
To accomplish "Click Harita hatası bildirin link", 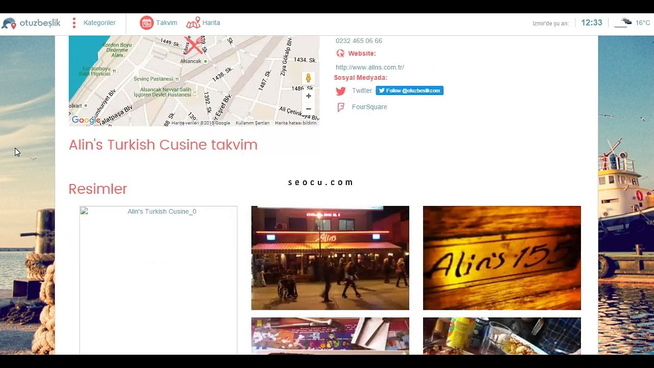I will click(x=296, y=123).
